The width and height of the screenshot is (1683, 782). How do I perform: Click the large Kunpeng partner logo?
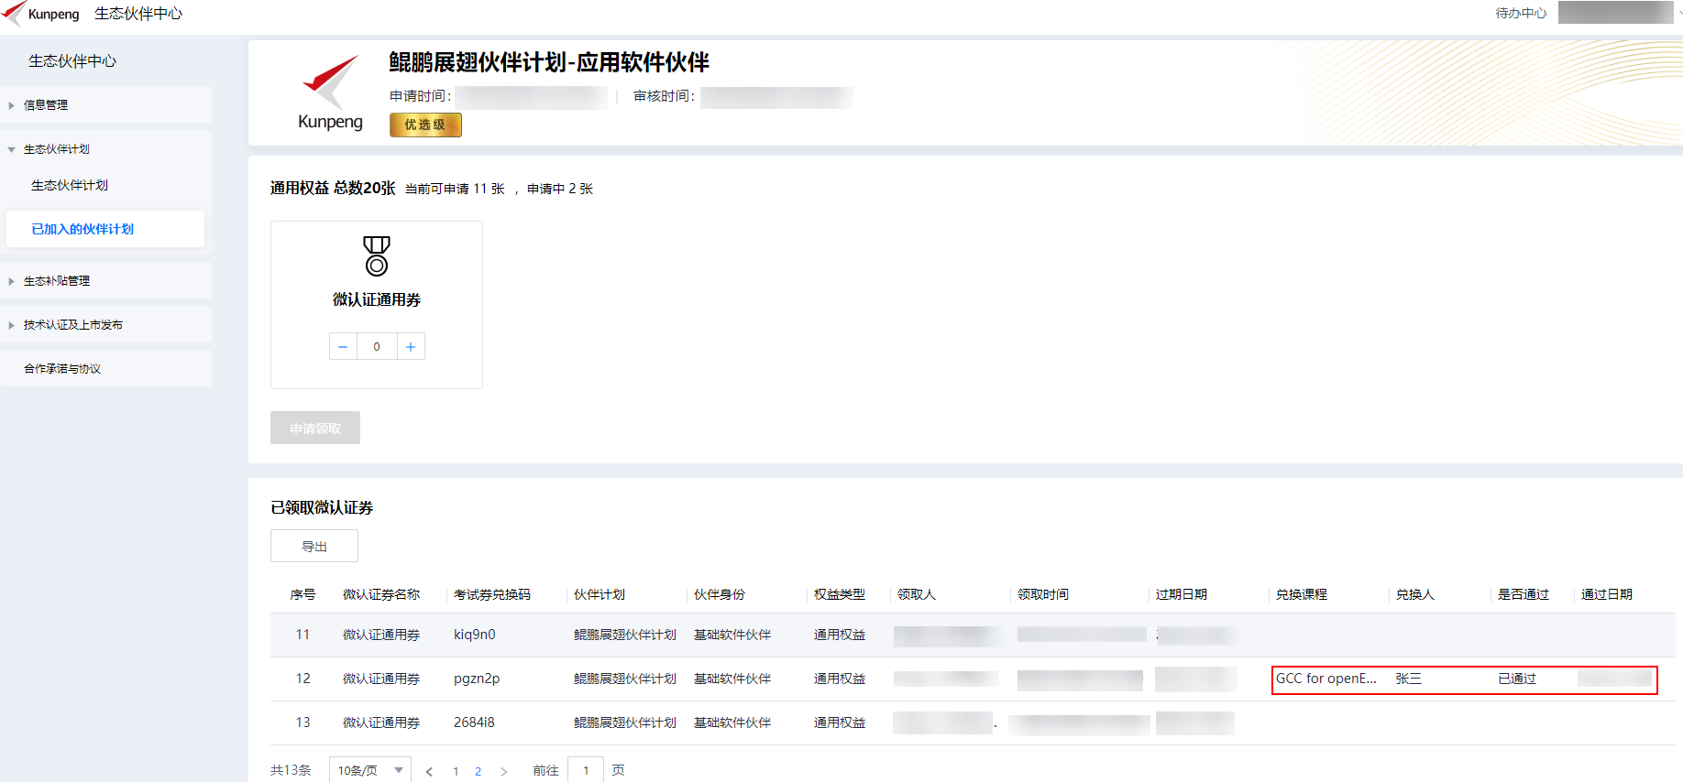[330, 92]
